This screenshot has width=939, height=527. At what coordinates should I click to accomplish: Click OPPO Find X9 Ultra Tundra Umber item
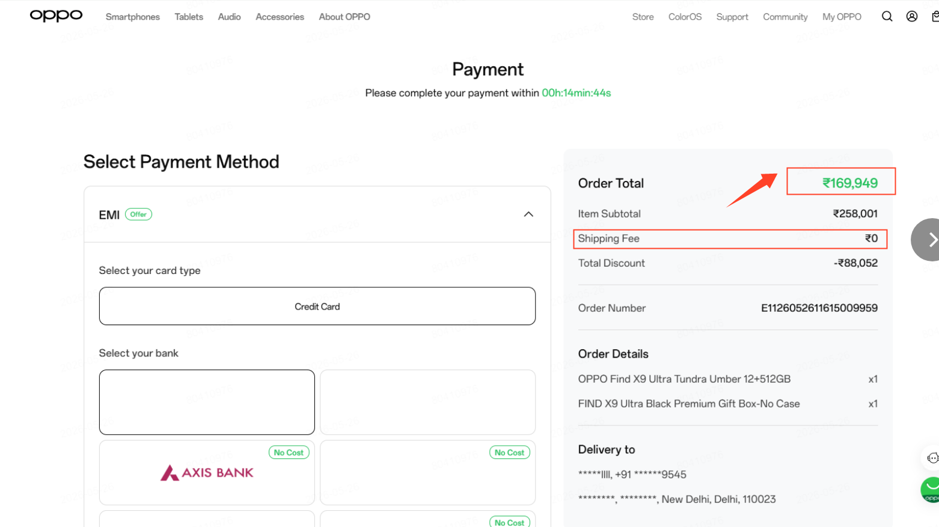pos(684,379)
